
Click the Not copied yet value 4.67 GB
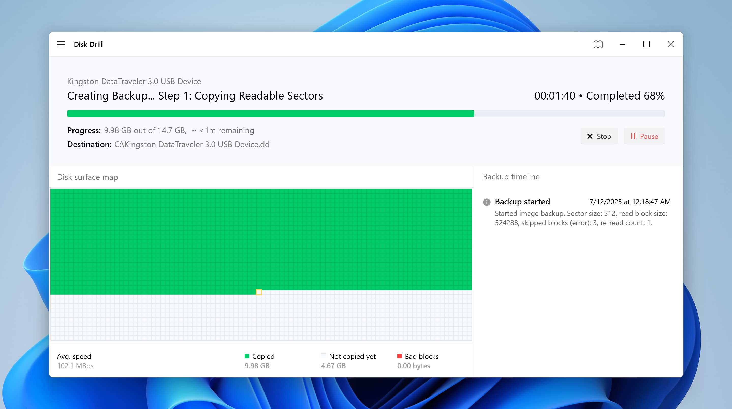click(333, 366)
